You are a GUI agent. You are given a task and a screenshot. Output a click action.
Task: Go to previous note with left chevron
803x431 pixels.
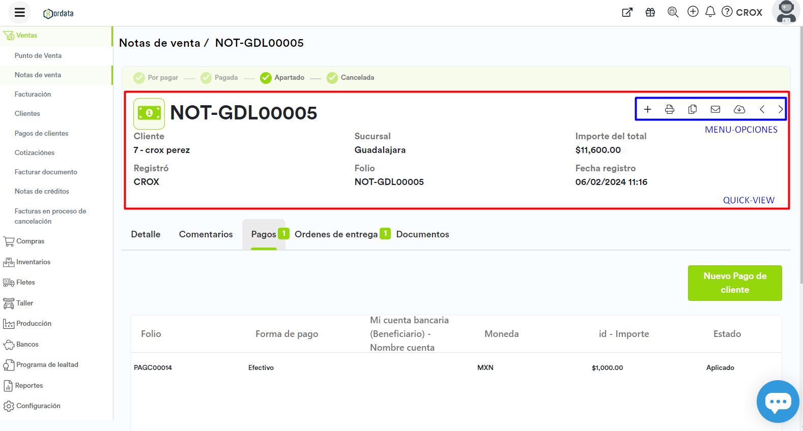[x=762, y=109]
